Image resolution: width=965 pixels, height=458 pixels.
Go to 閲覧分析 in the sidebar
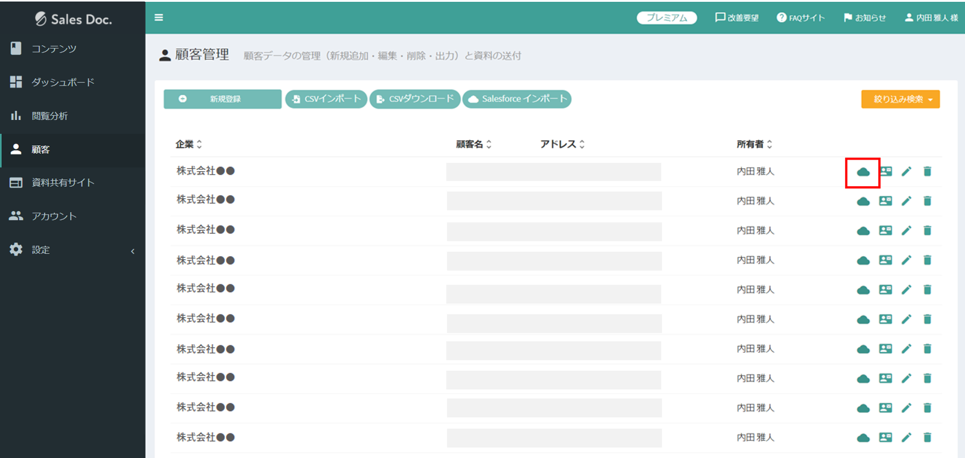tap(49, 116)
